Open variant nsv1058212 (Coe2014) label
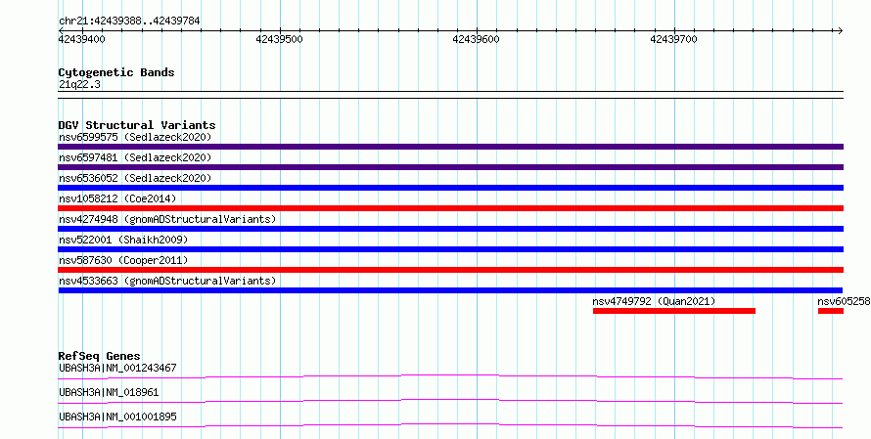Image resolution: width=871 pixels, height=439 pixels. (x=117, y=198)
